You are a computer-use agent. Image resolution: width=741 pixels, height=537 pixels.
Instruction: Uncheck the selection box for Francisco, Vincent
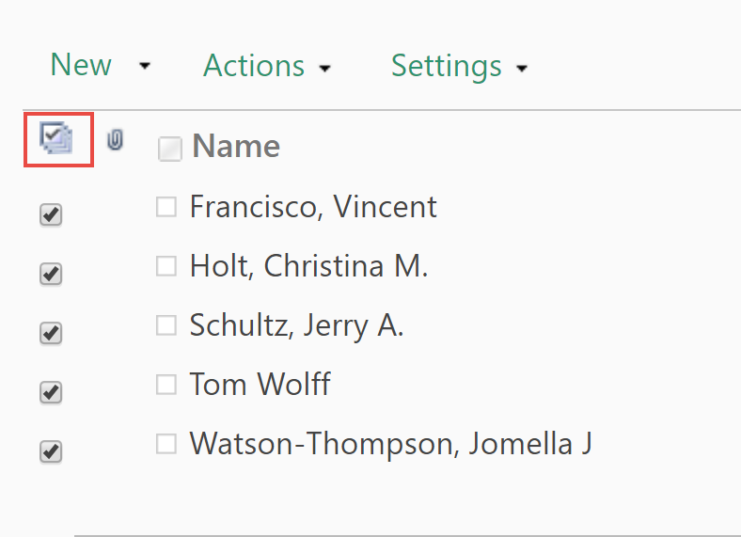(51, 214)
